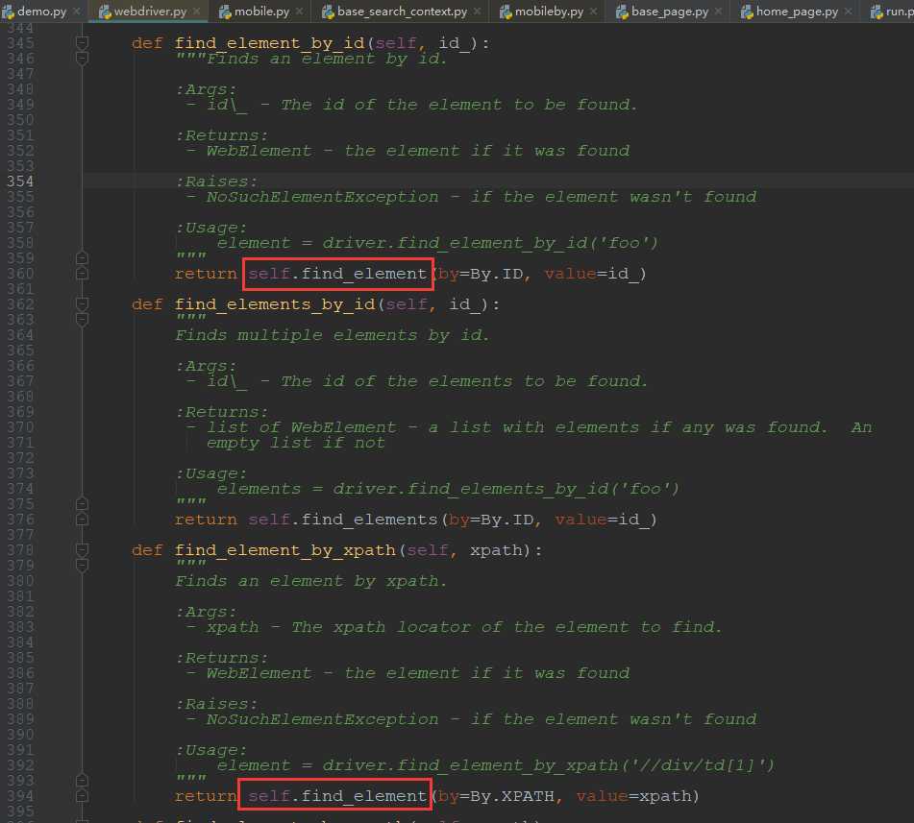
Task: Click 'list of WebElement' text on line 370
Action: 301,427
